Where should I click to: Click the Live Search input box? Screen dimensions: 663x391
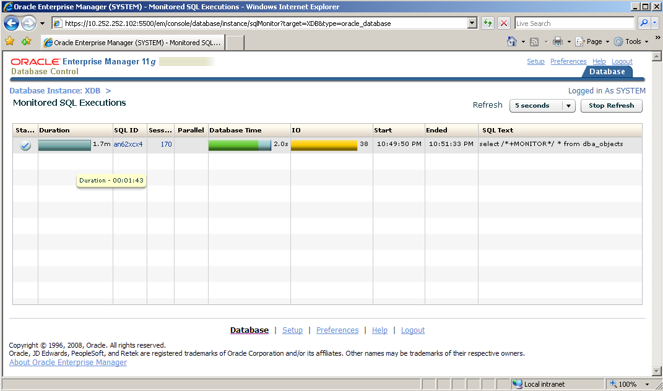tap(574, 24)
